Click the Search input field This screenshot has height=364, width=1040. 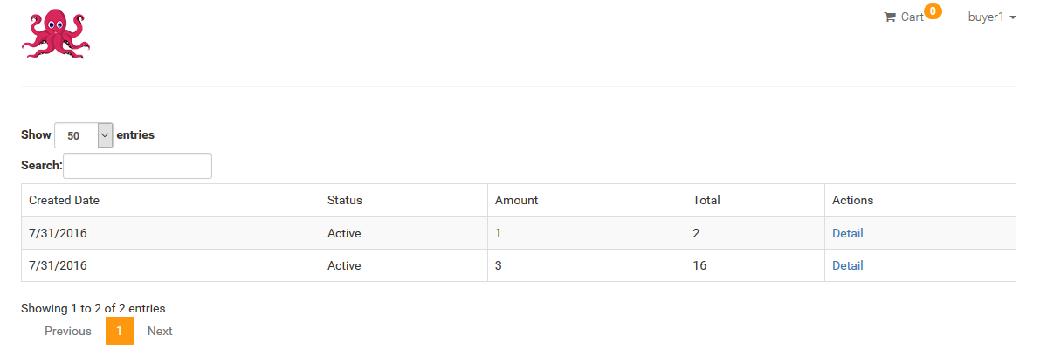click(x=137, y=166)
